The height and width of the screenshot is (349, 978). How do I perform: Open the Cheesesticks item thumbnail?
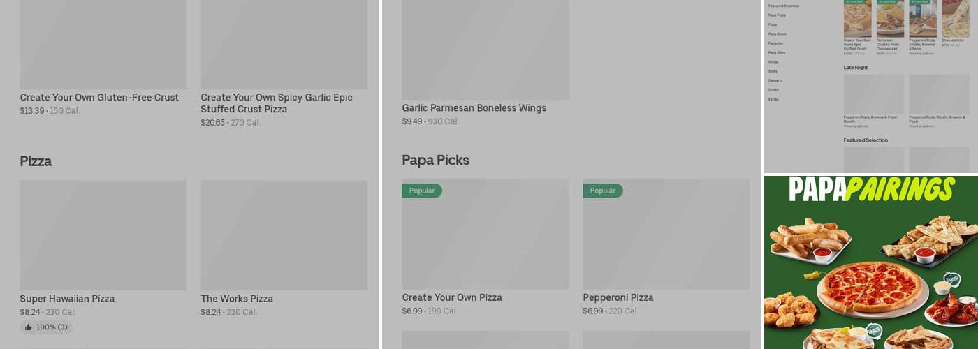tap(955, 19)
